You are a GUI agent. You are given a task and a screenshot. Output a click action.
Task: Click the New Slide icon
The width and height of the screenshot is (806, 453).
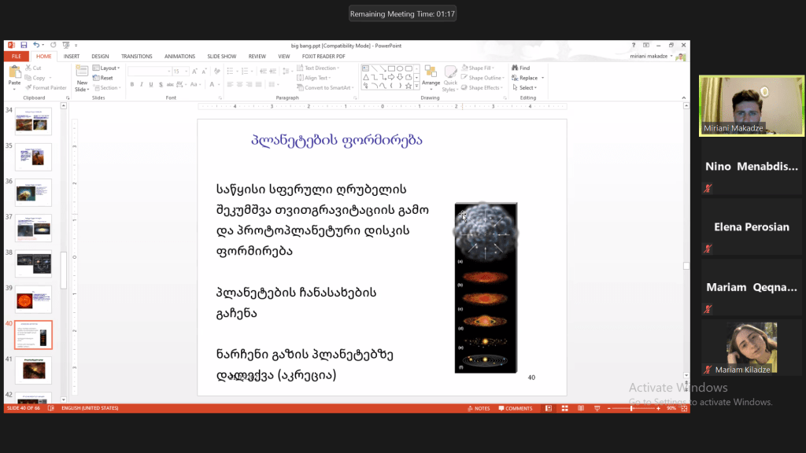82,74
